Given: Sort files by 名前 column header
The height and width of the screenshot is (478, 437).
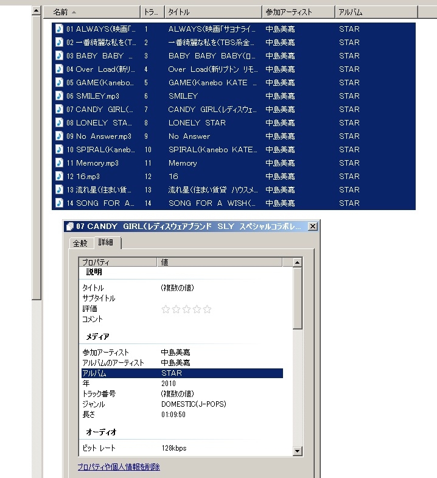Looking at the screenshot, I should click(x=92, y=12).
